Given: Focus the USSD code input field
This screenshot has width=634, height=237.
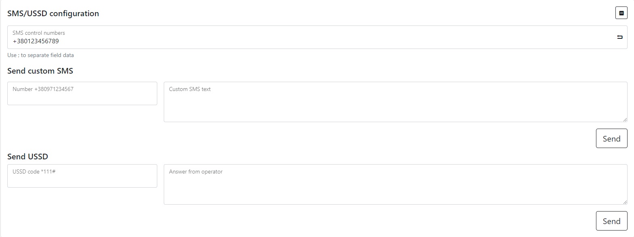Looking at the screenshot, I should click(82, 180).
